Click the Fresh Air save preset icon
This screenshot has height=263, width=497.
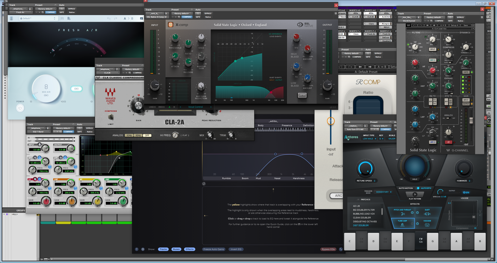(x=62, y=19)
